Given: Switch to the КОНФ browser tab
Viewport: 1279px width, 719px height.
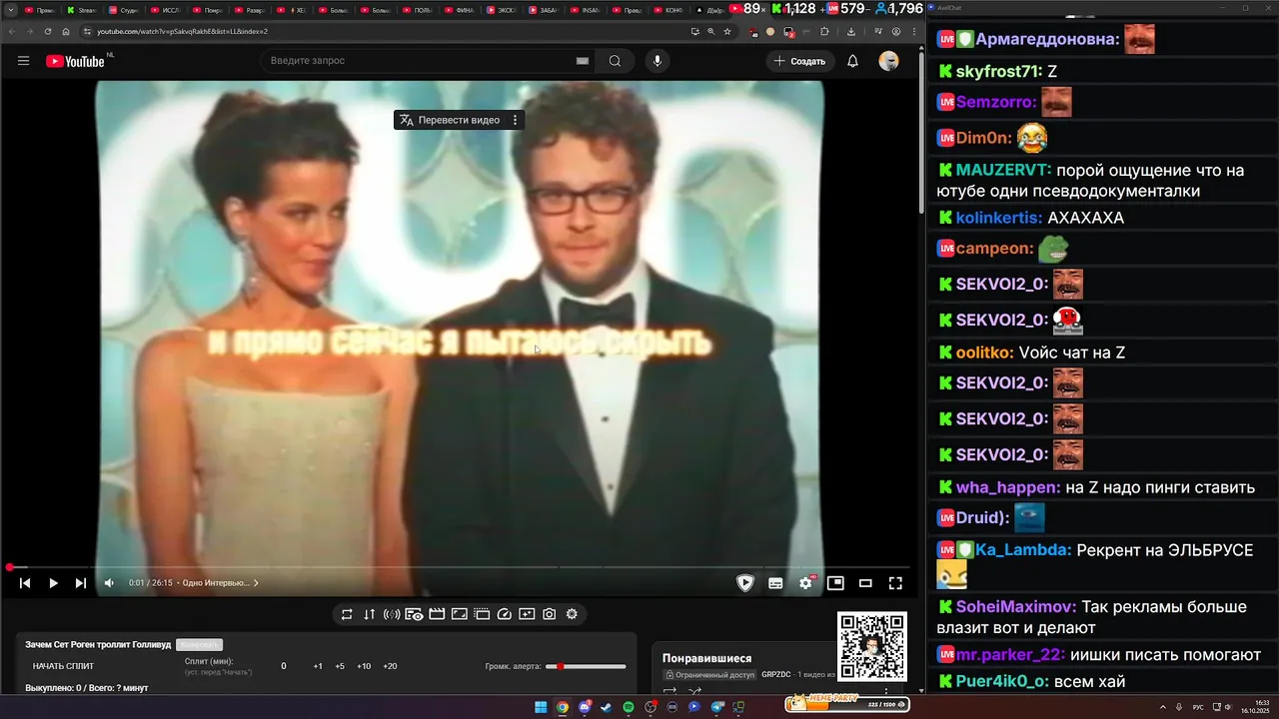Looking at the screenshot, I should coord(667,10).
